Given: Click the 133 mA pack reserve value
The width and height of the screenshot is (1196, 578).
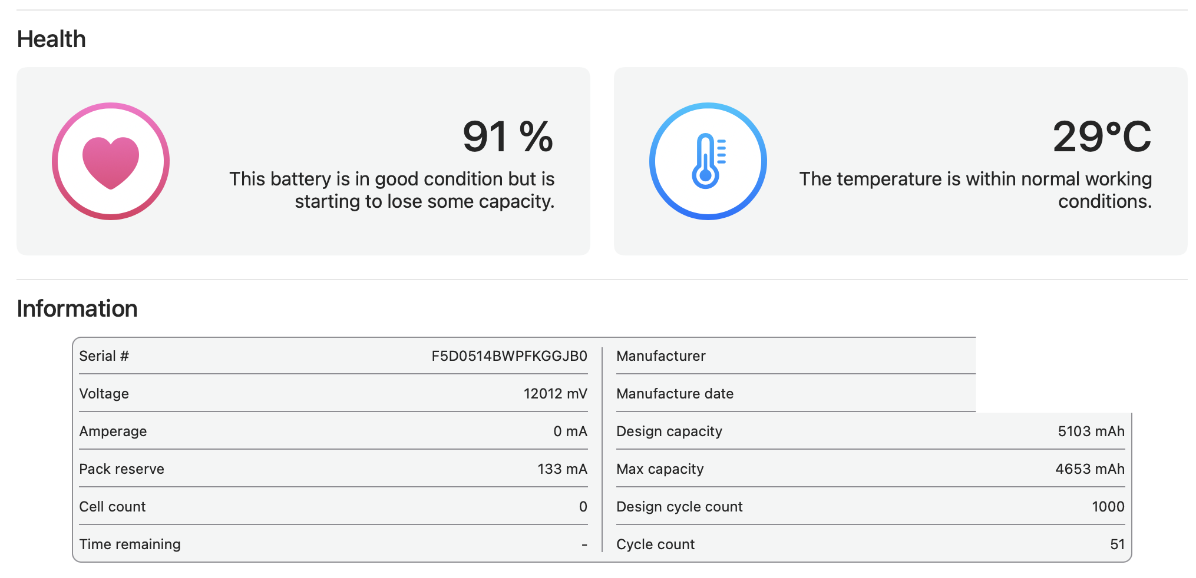Looking at the screenshot, I should [x=562, y=469].
